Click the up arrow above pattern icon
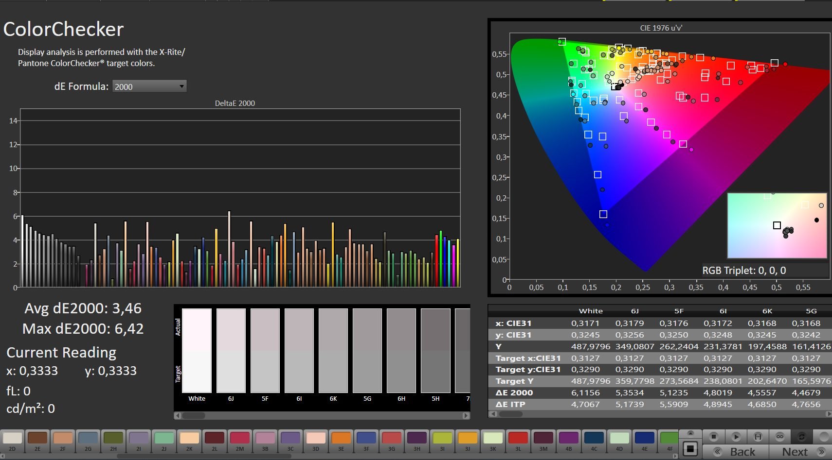Screen dimensions: 832x460 click(690, 433)
